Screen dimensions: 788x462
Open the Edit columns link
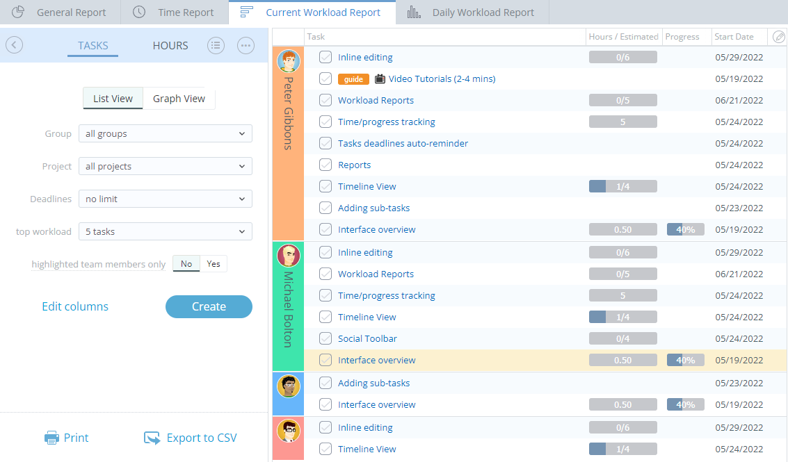point(75,306)
